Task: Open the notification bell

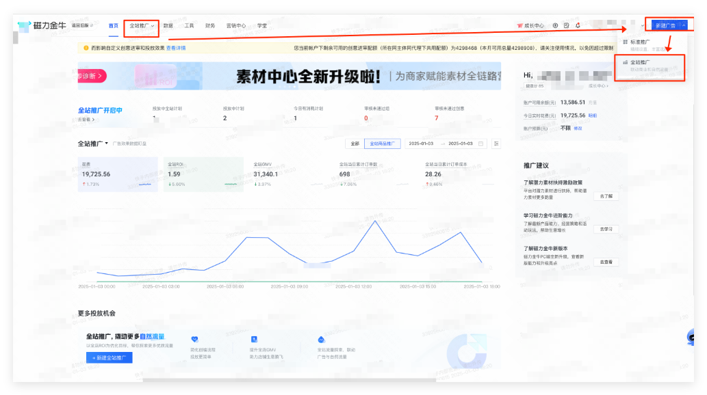Action: [578, 26]
